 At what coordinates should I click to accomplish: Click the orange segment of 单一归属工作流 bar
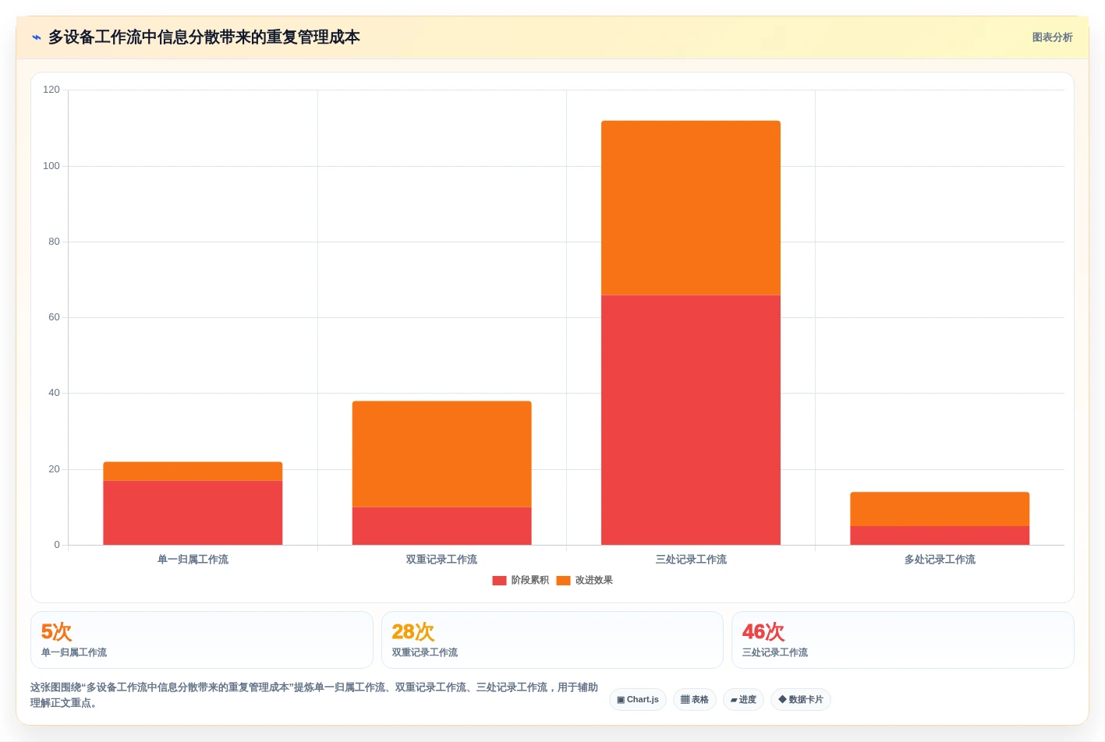point(193,472)
